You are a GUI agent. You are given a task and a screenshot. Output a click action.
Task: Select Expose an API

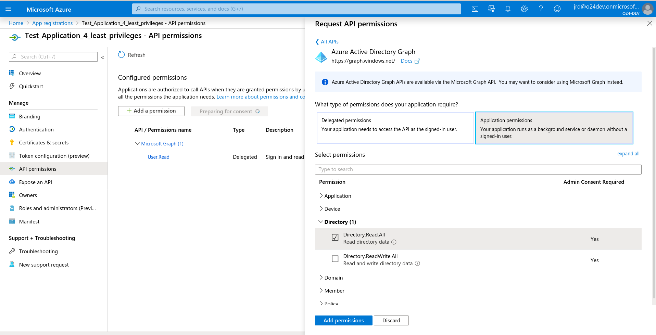point(36,182)
